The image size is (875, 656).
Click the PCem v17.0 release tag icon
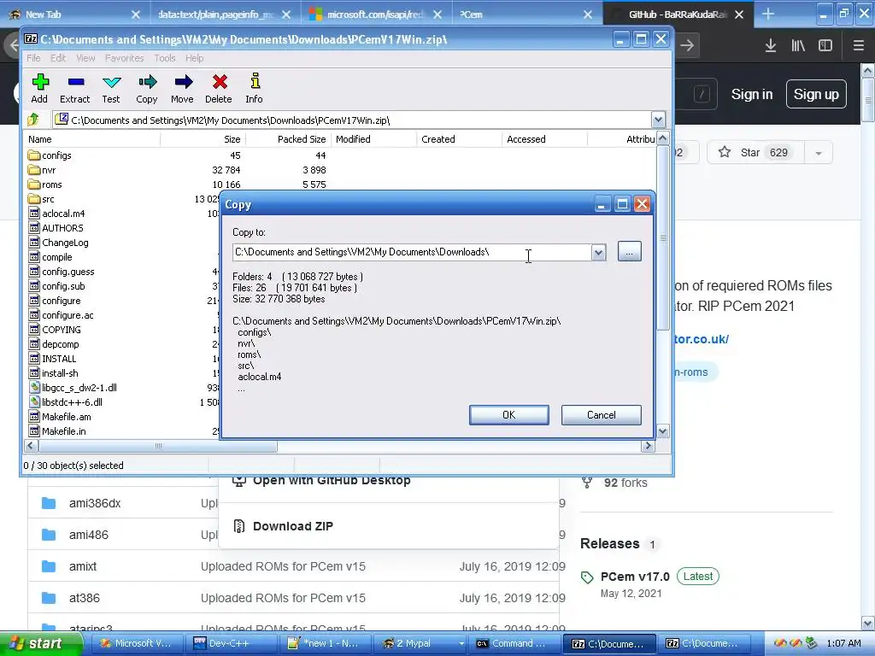pyautogui.click(x=587, y=577)
